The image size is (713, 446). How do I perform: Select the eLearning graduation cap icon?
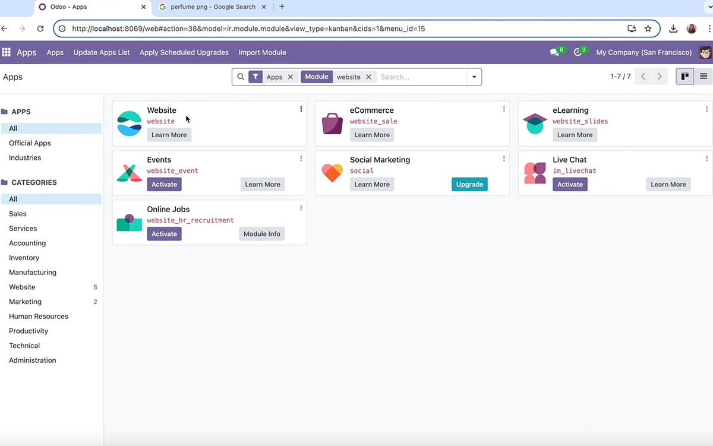pyautogui.click(x=534, y=124)
